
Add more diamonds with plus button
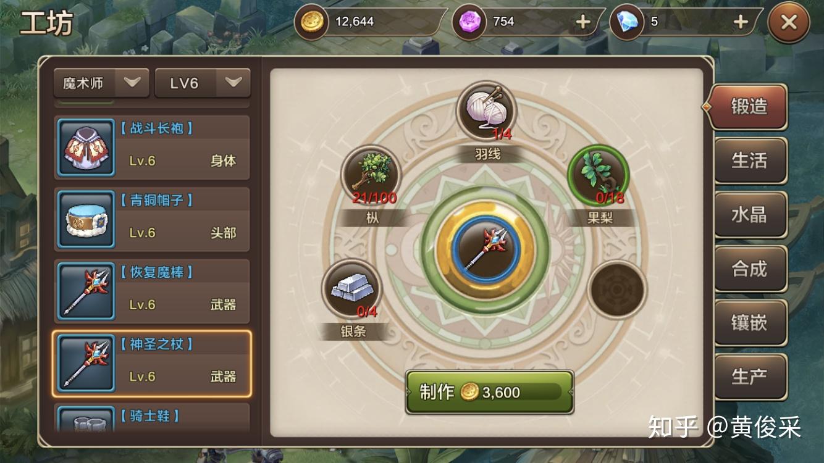741,22
